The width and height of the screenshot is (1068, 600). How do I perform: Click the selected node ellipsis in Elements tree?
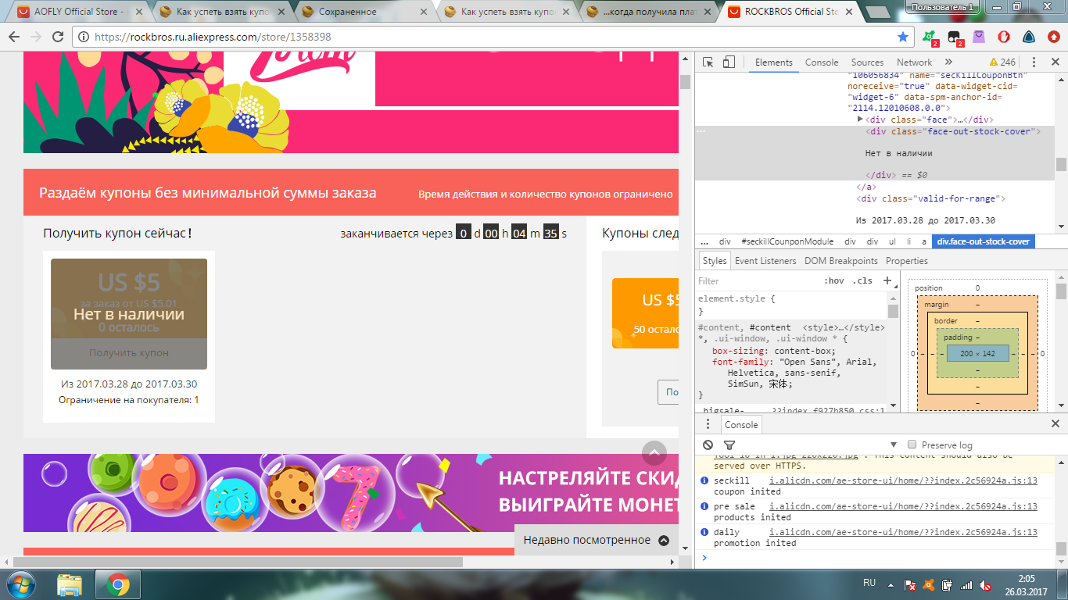(701, 131)
